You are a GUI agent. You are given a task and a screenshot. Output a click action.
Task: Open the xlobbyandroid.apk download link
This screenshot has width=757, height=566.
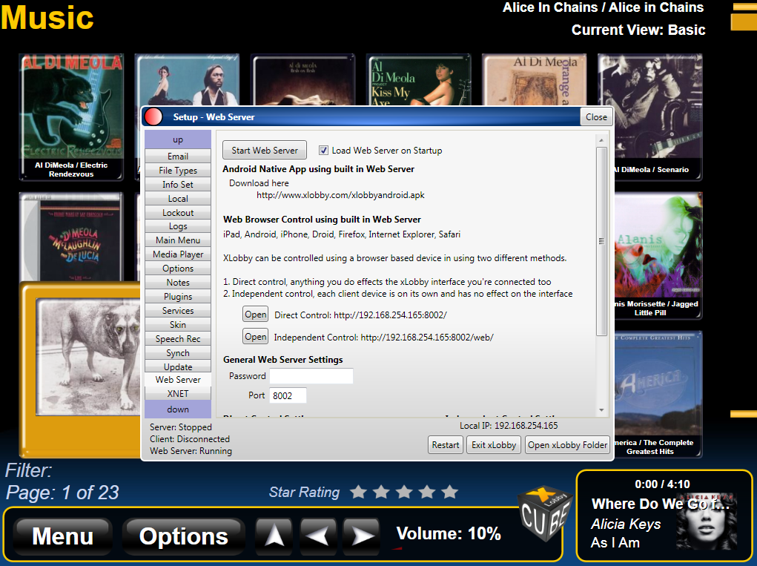pyautogui.click(x=340, y=195)
